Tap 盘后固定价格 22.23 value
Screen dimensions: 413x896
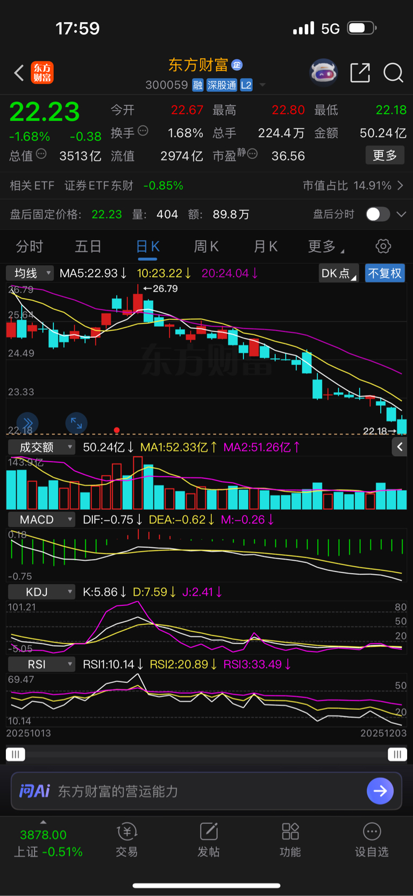[106, 214]
